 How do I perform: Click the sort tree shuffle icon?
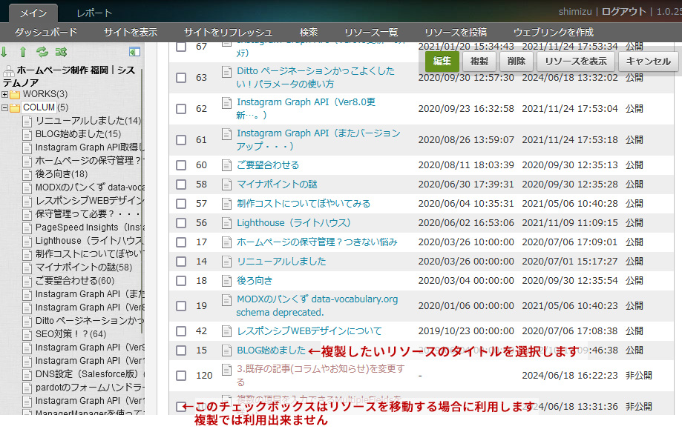click(61, 52)
